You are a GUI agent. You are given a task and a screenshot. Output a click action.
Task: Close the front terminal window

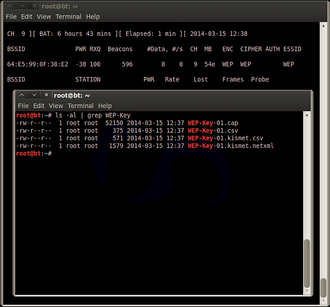pos(46,95)
